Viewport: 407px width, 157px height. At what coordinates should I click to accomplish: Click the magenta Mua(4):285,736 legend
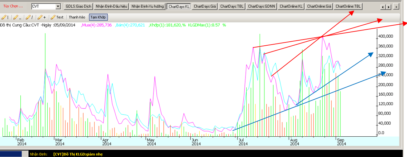(96, 25)
